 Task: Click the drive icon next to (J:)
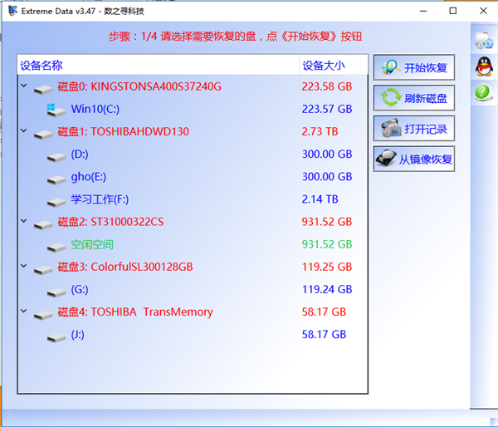(x=56, y=336)
